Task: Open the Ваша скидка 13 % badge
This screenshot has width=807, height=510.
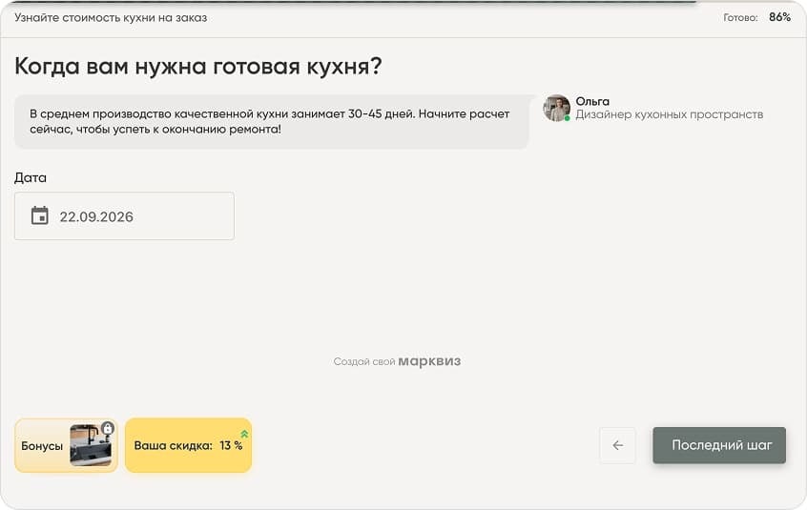Action: pyautogui.click(x=188, y=445)
